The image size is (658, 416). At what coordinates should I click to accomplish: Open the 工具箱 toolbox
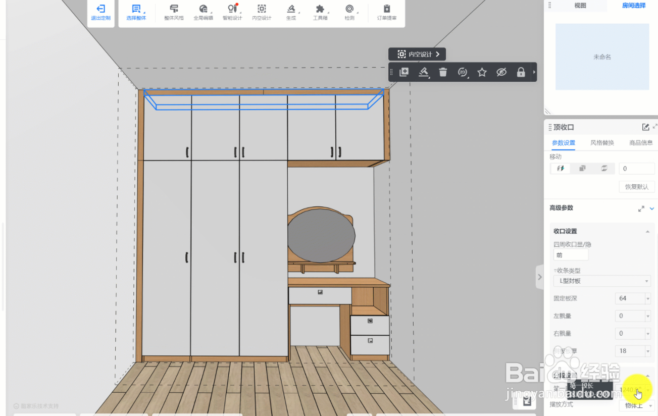pos(320,13)
